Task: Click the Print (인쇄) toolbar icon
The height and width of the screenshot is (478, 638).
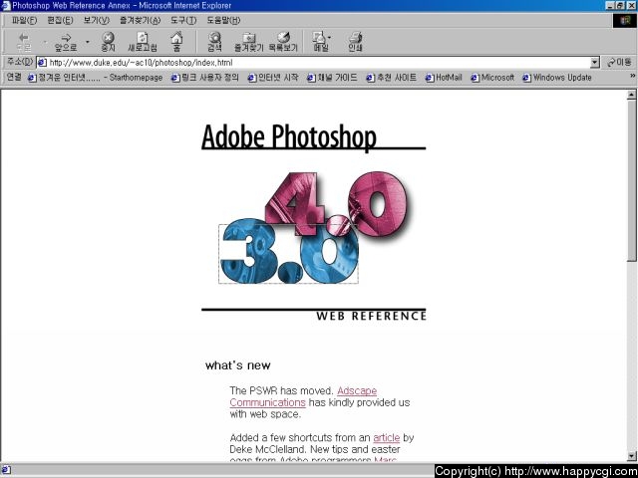Action: pos(355,42)
